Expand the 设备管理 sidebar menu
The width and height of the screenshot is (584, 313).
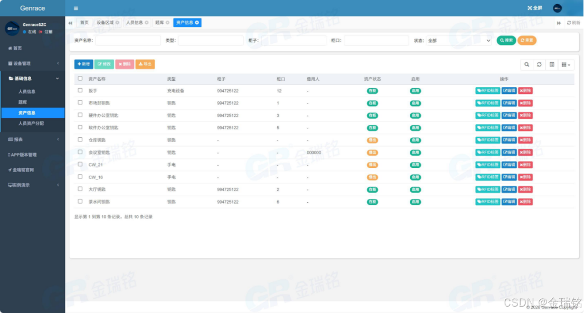[x=32, y=64]
